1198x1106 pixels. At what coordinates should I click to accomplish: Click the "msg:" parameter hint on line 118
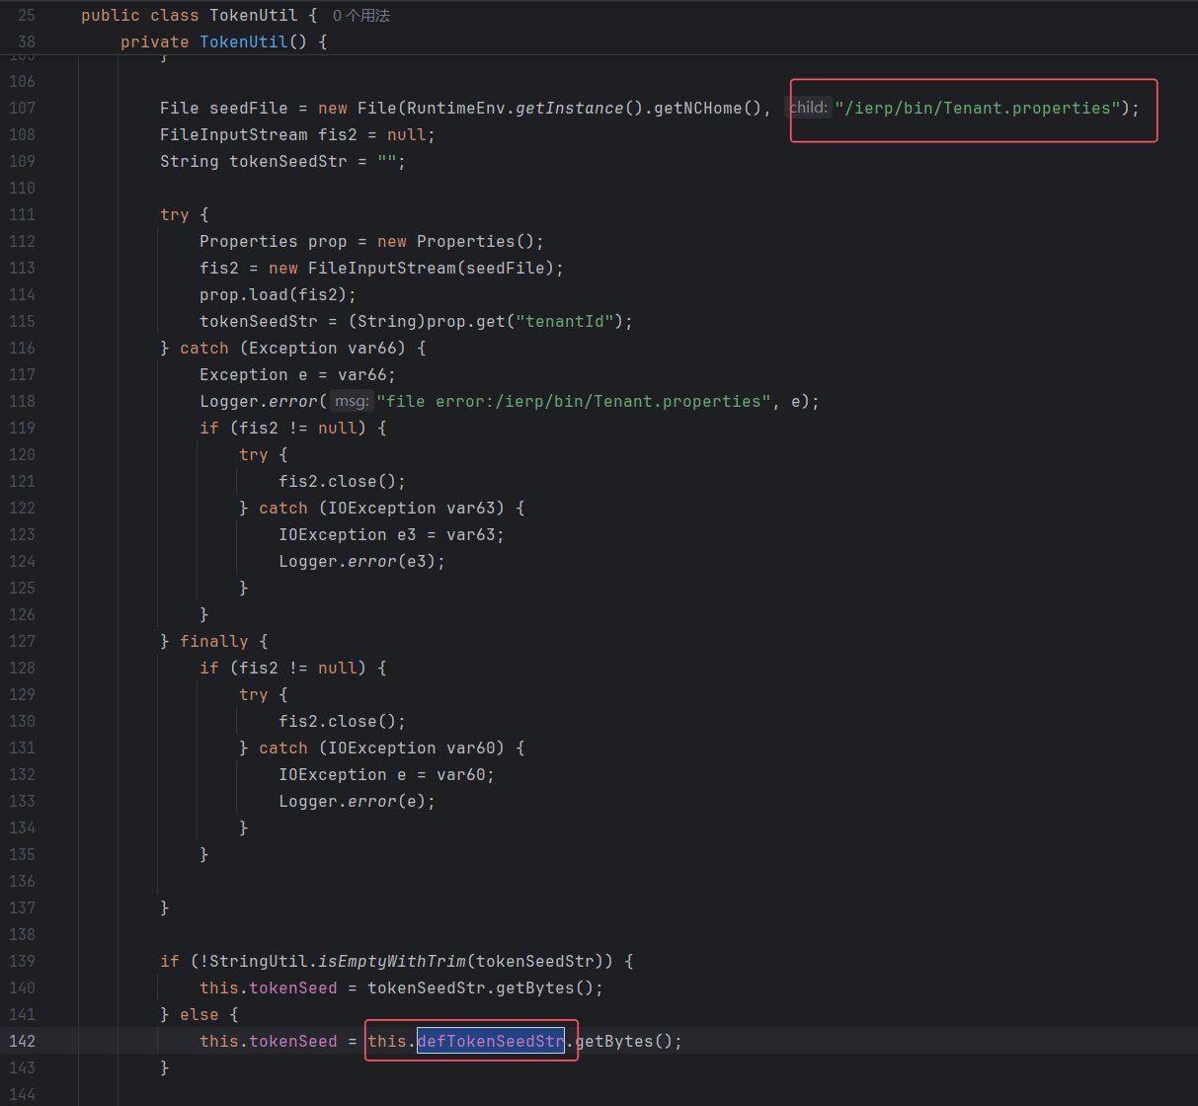(x=352, y=401)
